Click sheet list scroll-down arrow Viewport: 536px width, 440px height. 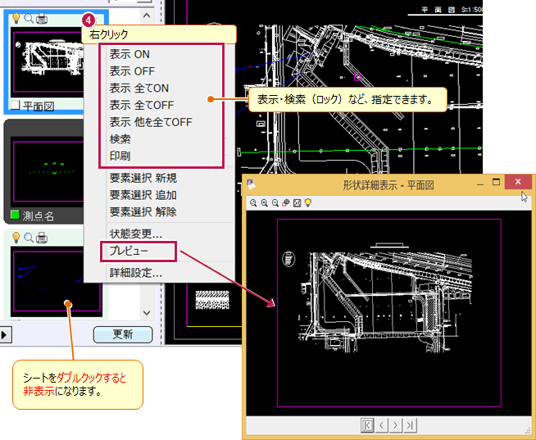[x=147, y=313]
